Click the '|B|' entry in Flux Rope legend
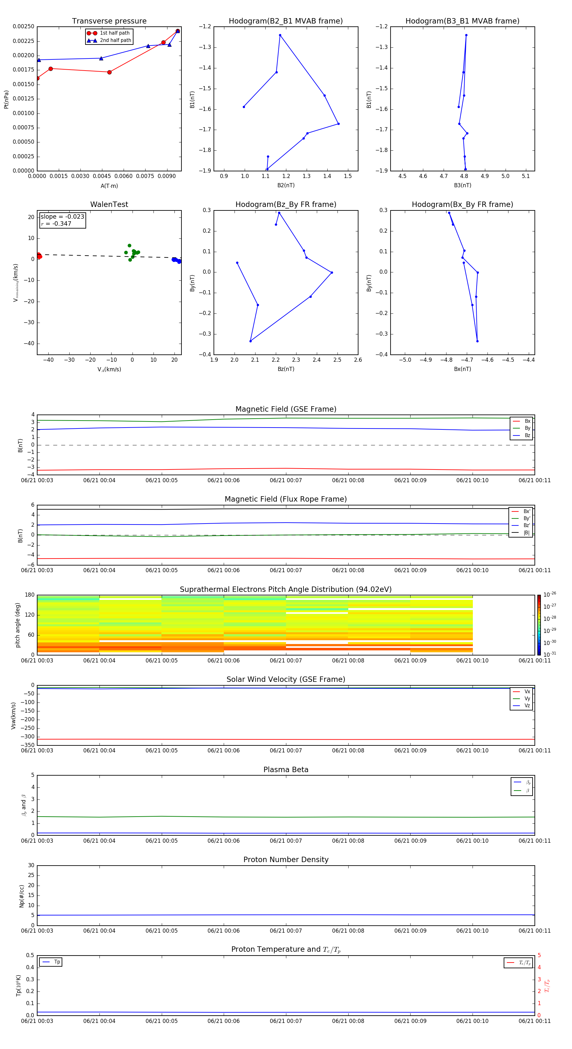572x1049 pixels. [x=521, y=533]
